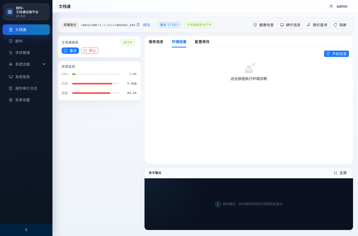This screenshot has width=358, height=236.
Task: Click the 操作审计日志 audit icon
Action: pos(11,88)
